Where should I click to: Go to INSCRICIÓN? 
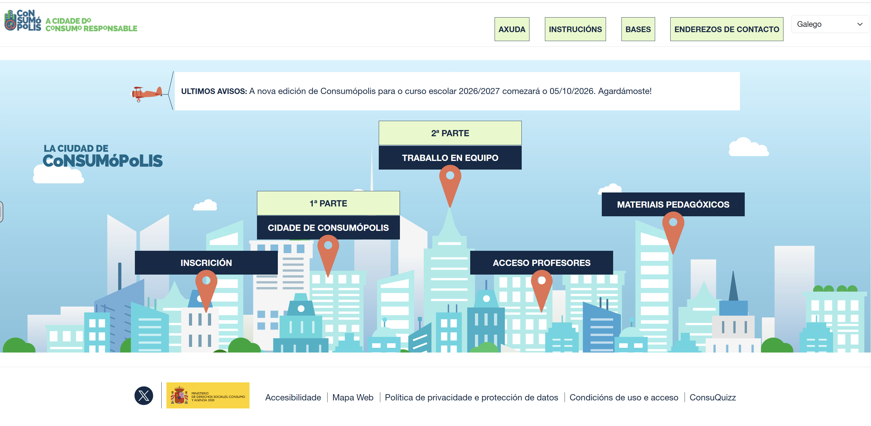[x=206, y=262]
